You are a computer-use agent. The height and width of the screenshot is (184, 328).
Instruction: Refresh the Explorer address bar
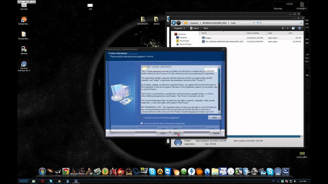click(258, 23)
